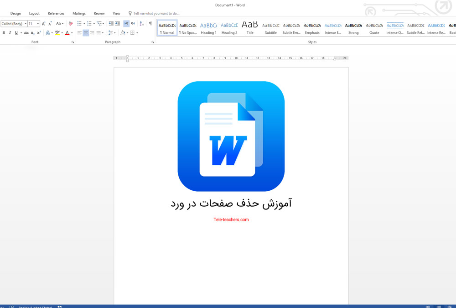Apply bullet list formatting
456x308 pixels.
79,24
